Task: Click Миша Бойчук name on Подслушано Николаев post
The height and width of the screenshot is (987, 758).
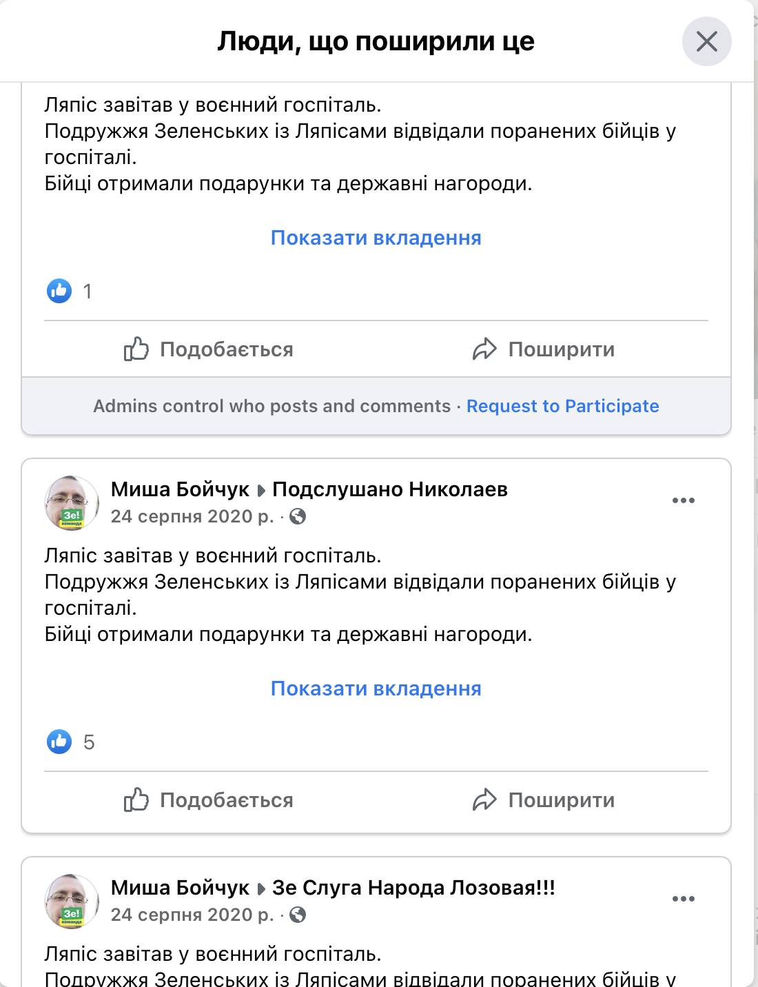Action: (180, 489)
